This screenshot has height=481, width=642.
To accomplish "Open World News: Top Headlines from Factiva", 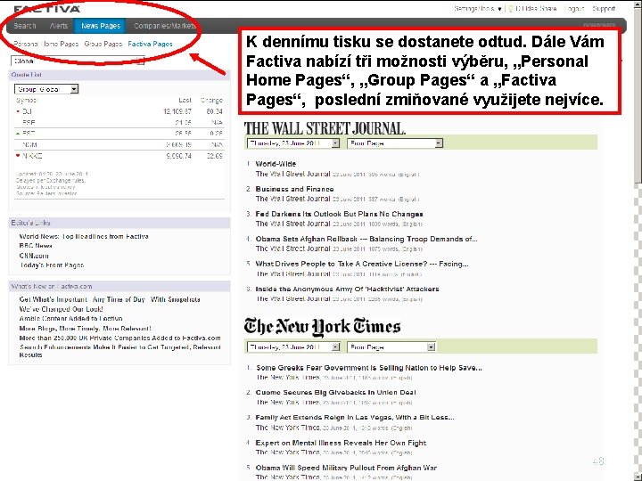I will pos(84,236).
